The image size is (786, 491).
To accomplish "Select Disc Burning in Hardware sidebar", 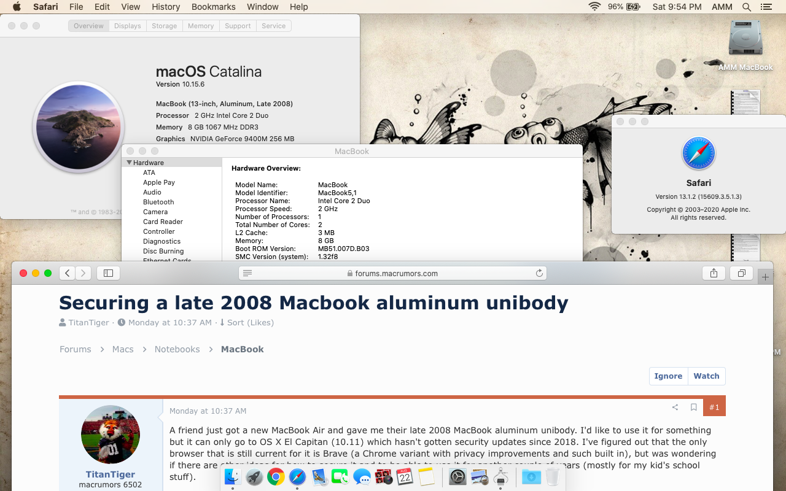I will point(163,251).
